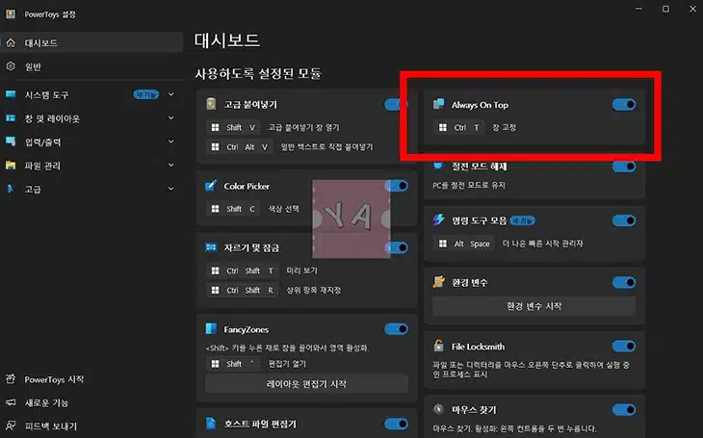Image resolution: width=703 pixels, height=438 pixels.
Task: Disable the 절전 모드 해제 switch
Action: pos(624,167)
